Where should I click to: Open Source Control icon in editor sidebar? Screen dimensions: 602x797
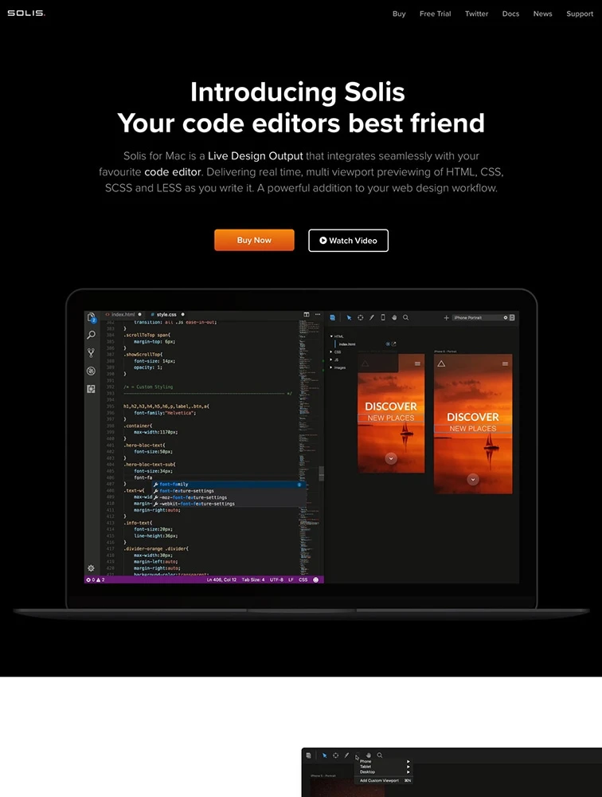[92, 352]
